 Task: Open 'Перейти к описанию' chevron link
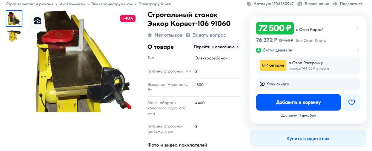tap(216, 47)
